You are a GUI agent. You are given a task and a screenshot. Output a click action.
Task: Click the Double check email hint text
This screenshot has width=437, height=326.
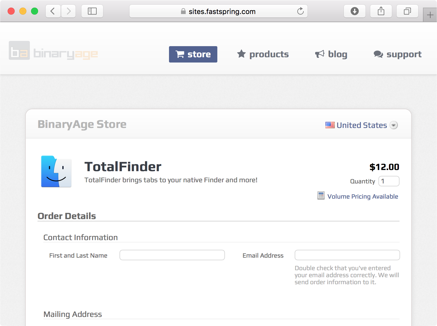347,275
